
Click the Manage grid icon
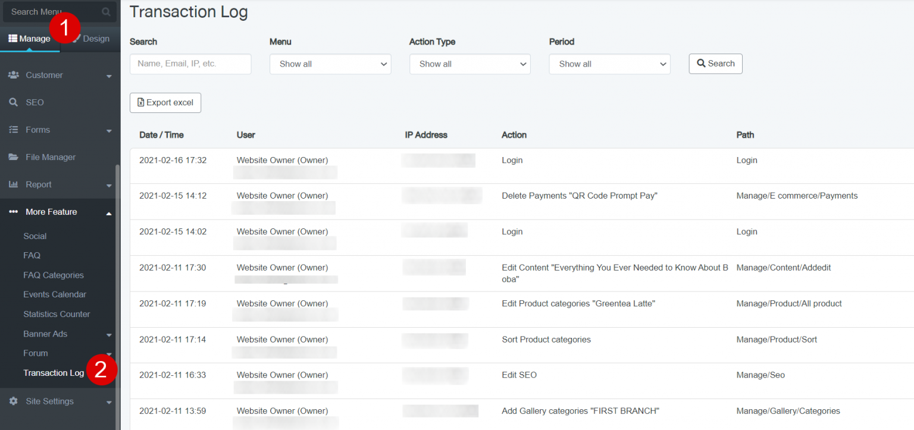tap(12, 38)
